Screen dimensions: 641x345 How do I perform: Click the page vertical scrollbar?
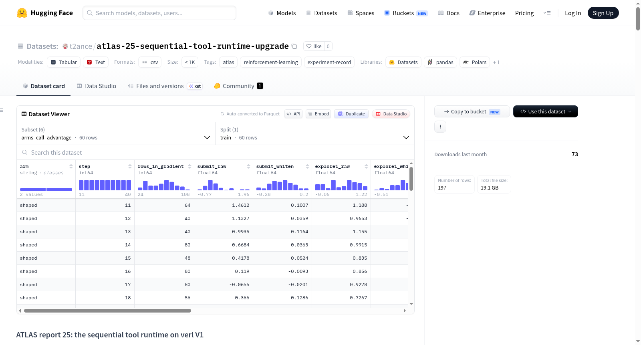pos(638,18)
